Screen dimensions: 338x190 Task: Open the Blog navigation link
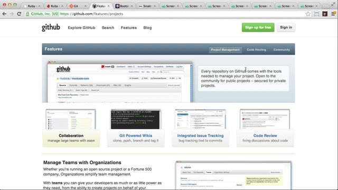click(147, 28)
